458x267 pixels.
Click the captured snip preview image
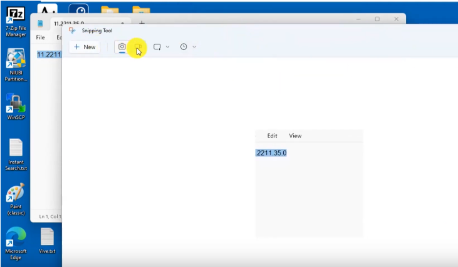[309, 183]
